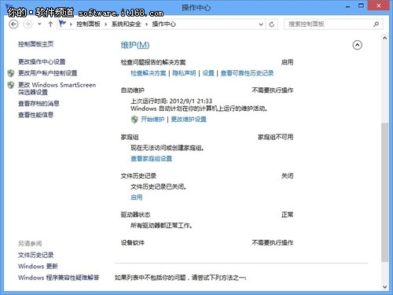This screenshot has width=393, height=295.
Task: Click 检查问题报告的解决方案 heading text
Action: tap(153, 62)
